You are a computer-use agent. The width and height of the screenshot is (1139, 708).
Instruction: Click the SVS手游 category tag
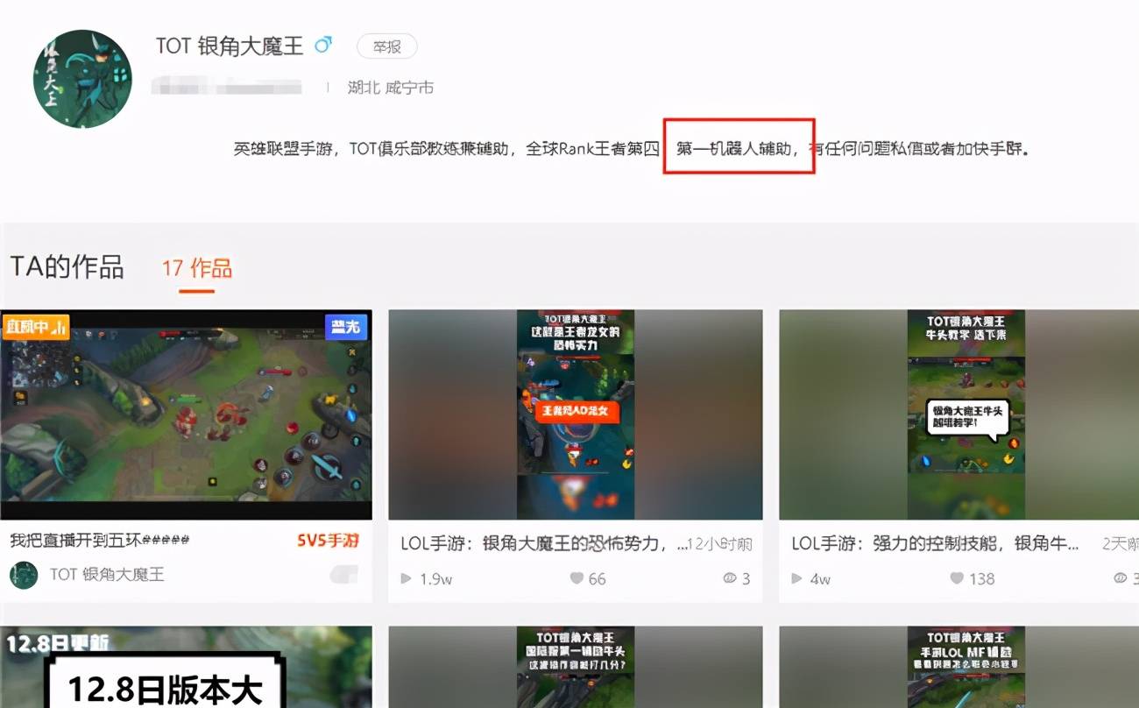[x=328, y=541]
